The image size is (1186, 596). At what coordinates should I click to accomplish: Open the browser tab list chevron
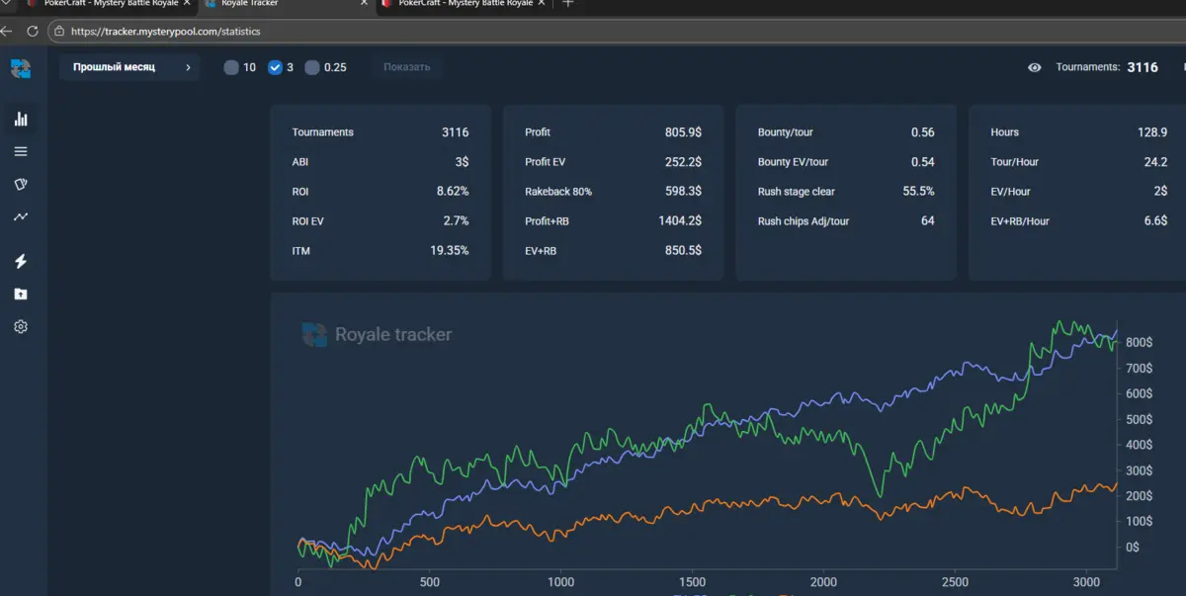pyautogui.click(x=7, y=4)
